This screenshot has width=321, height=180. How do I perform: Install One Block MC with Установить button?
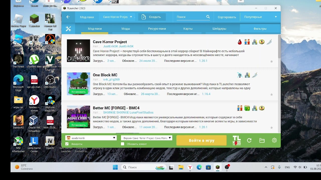point(78,92)
